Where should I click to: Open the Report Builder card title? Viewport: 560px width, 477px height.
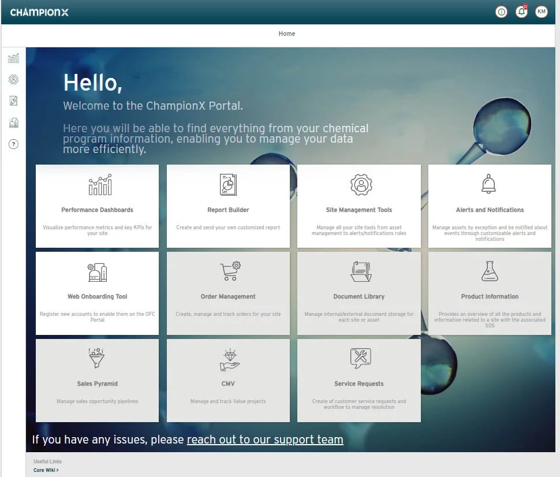(x=228, y=210)
